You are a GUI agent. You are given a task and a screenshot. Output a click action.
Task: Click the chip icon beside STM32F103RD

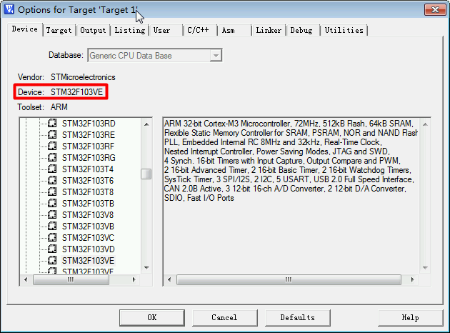click(x=52, y=123)
